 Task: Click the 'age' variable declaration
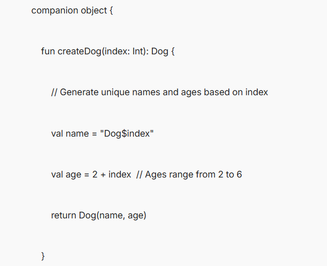(73, 175)
